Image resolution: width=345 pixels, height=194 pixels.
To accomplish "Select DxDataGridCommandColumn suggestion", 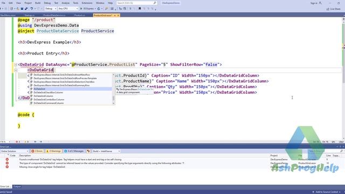I will [71, 103].
